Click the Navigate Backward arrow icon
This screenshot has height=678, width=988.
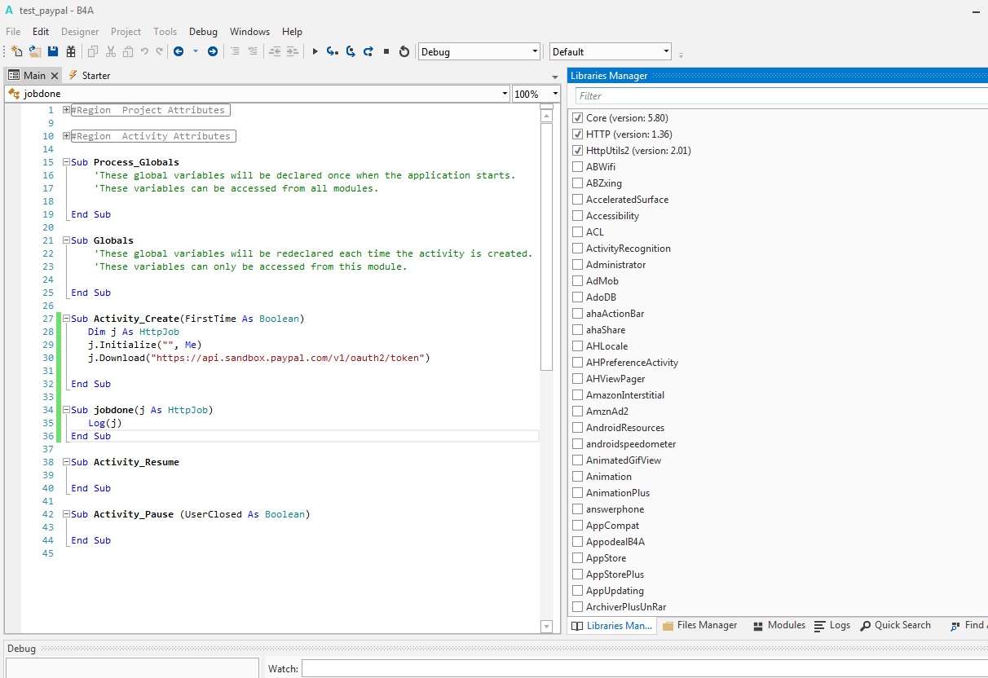click(x=179, y=51)
